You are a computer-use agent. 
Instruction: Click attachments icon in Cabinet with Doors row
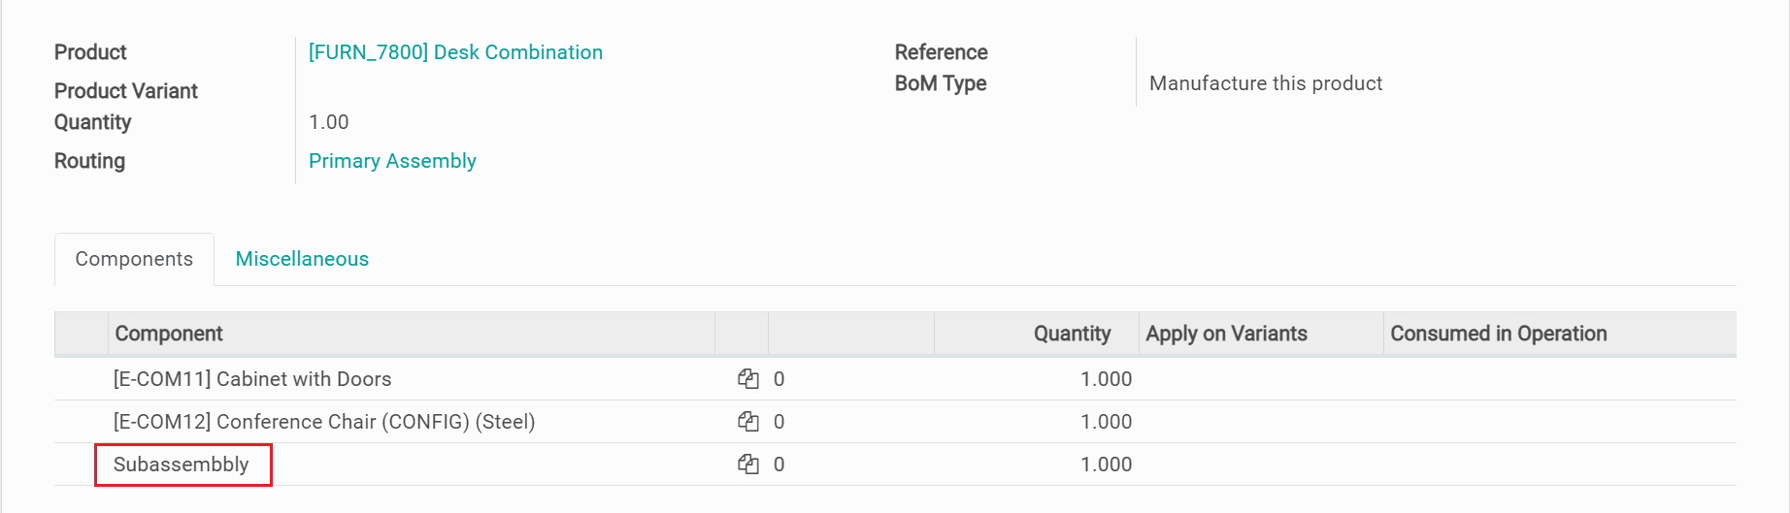click(x=747, y=379)
